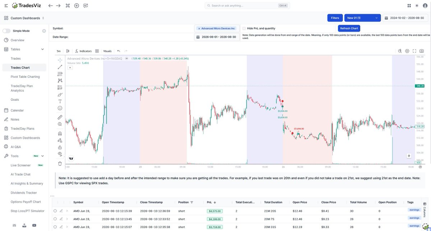431x231 pixels.
Task: Go forward with the right arrow
Action: (x=58, y=6)
